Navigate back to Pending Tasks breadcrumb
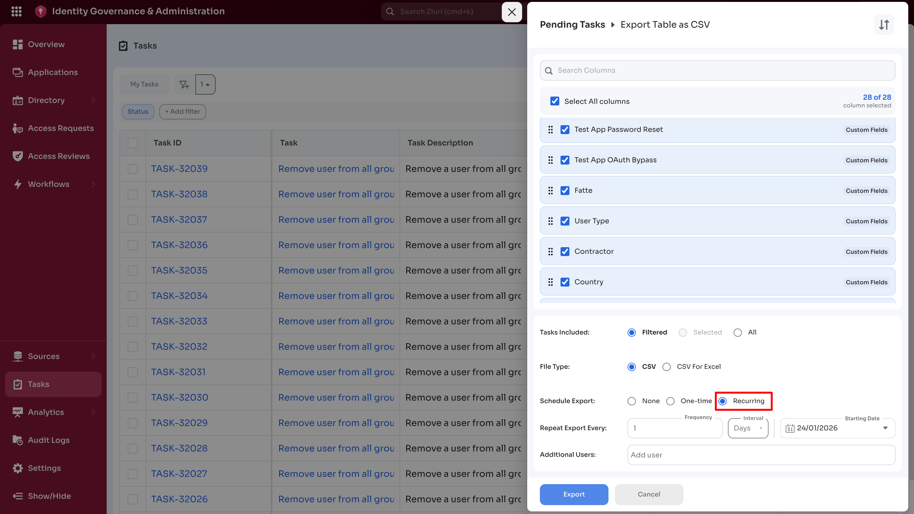Viewport: 914px width, 514px height. point(572,24)
